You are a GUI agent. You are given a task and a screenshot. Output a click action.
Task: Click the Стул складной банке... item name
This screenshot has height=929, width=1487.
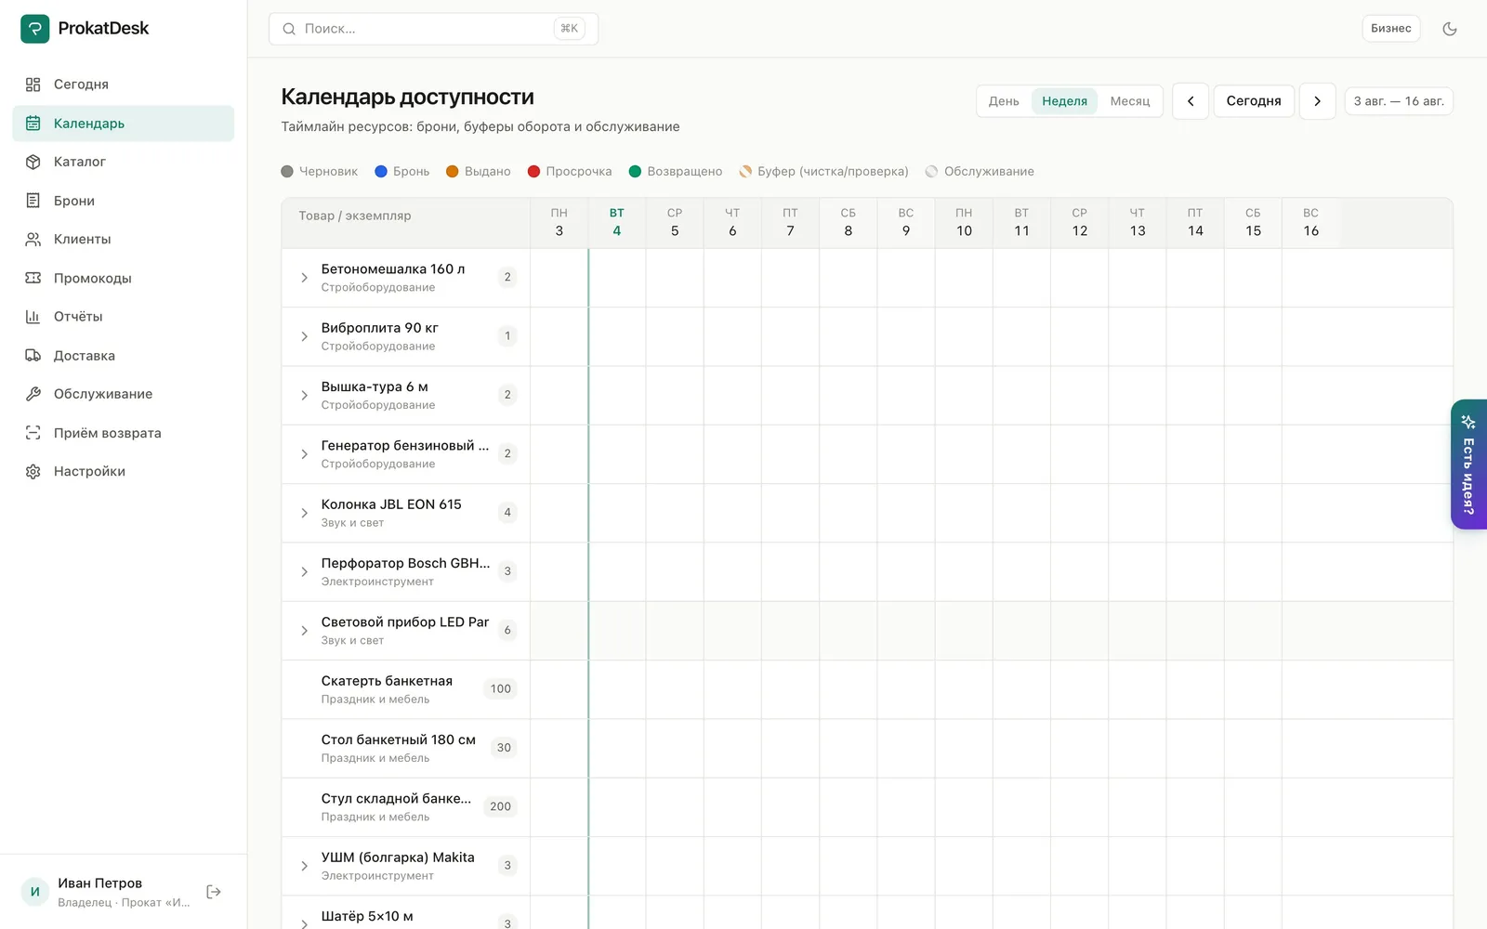(x=396, y=799)
